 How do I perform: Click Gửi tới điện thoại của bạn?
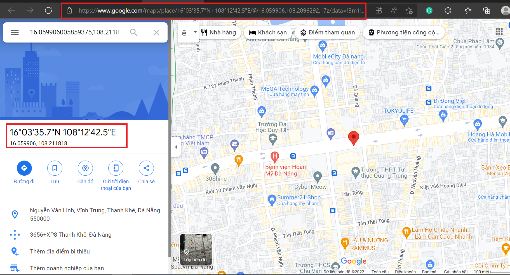116,176
